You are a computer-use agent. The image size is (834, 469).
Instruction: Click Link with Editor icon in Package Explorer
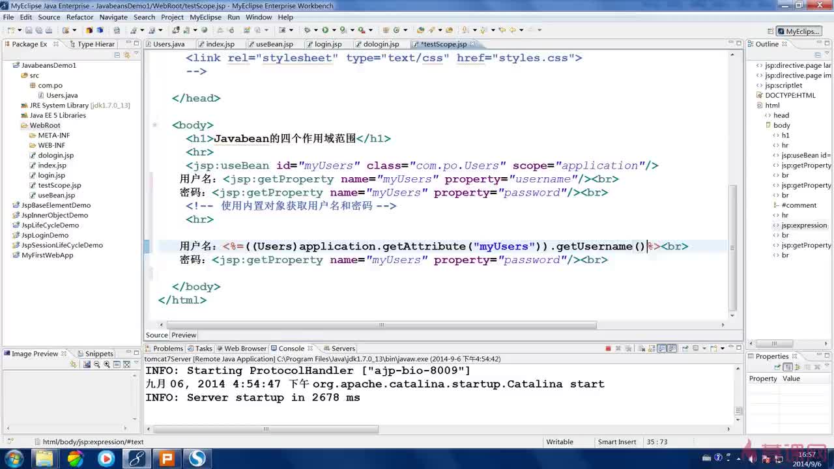127,55
